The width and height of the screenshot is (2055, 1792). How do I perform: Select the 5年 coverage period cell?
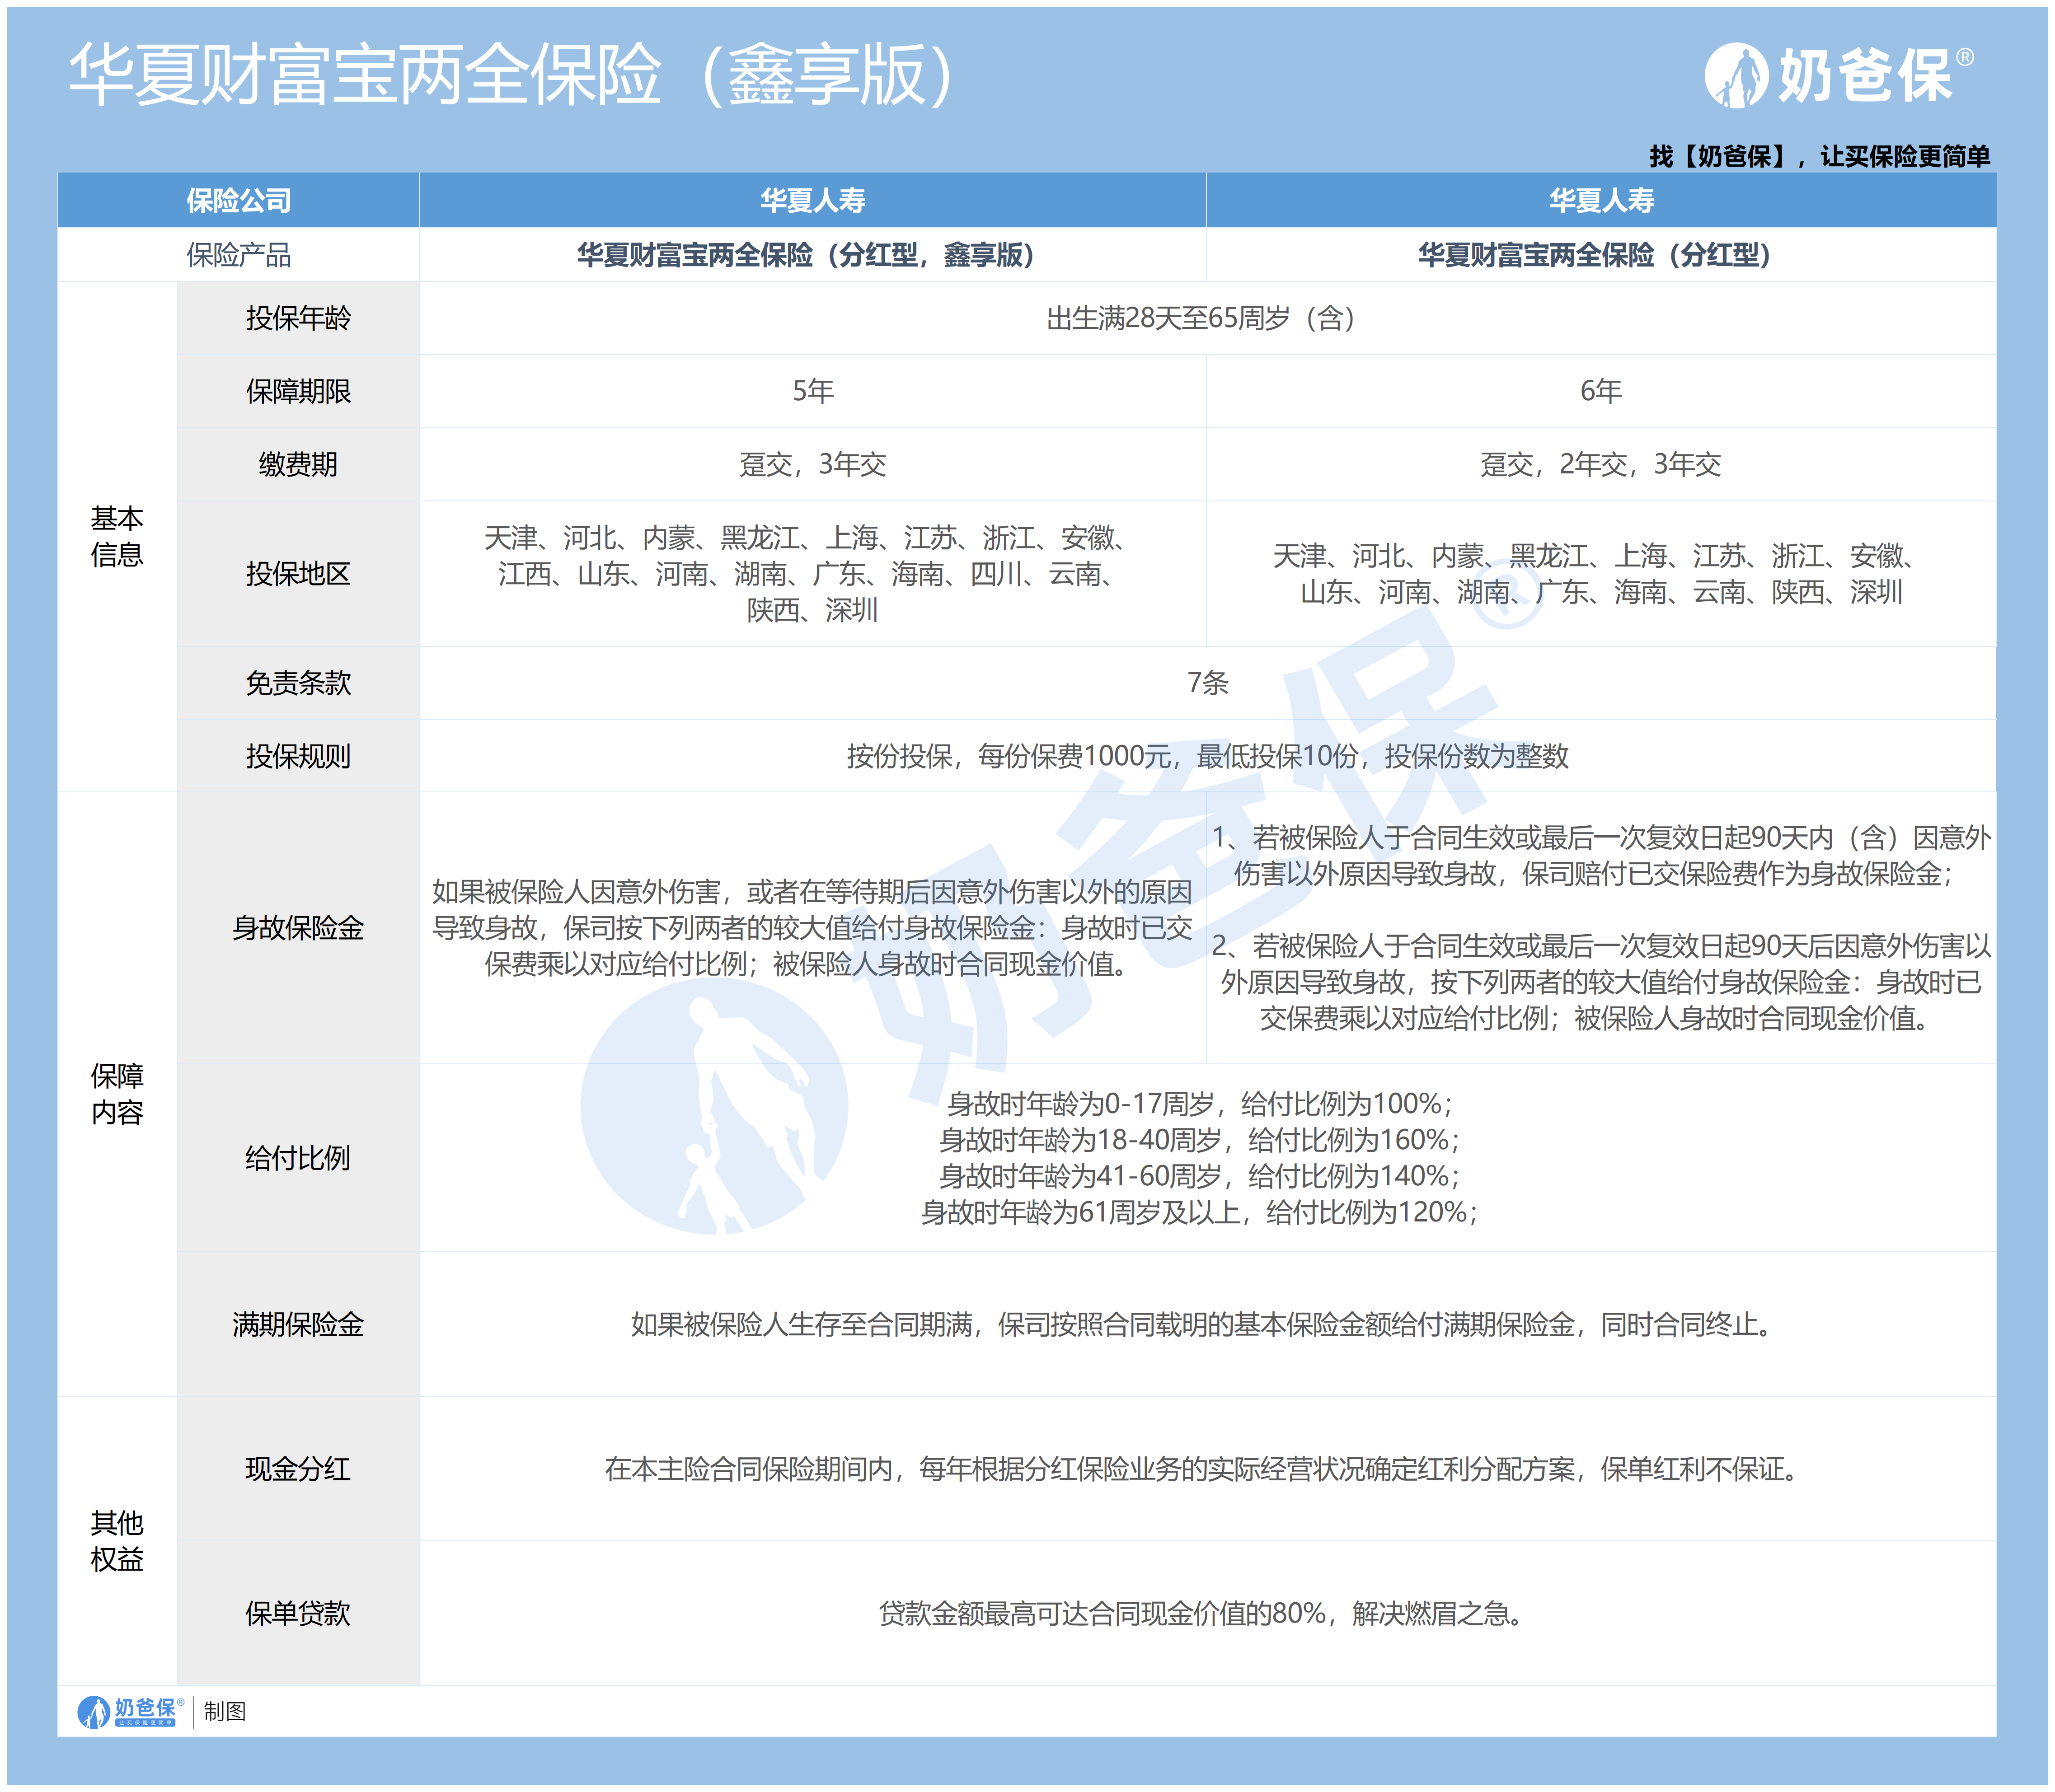[812, 391]
